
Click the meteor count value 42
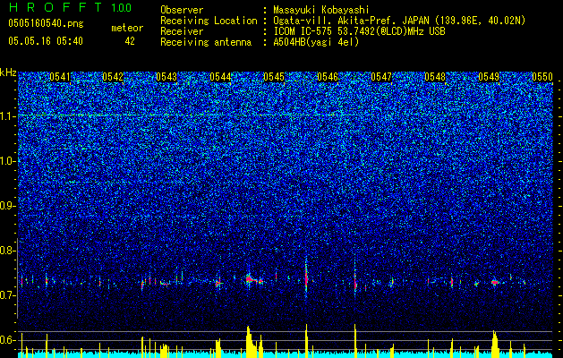tap(130, 41)
